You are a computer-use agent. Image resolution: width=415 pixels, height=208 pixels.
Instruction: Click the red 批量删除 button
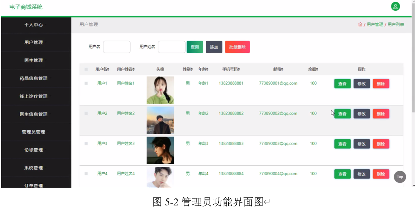[x=238, y=47]
